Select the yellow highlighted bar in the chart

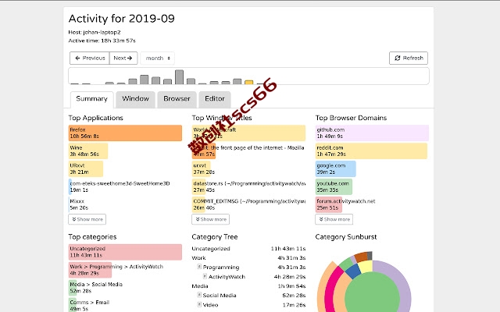(x=248, y=83)
